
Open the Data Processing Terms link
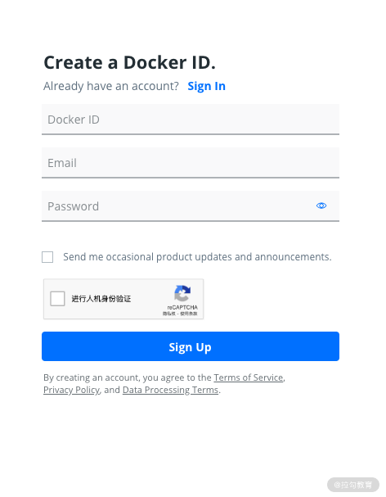pos(170,390)
